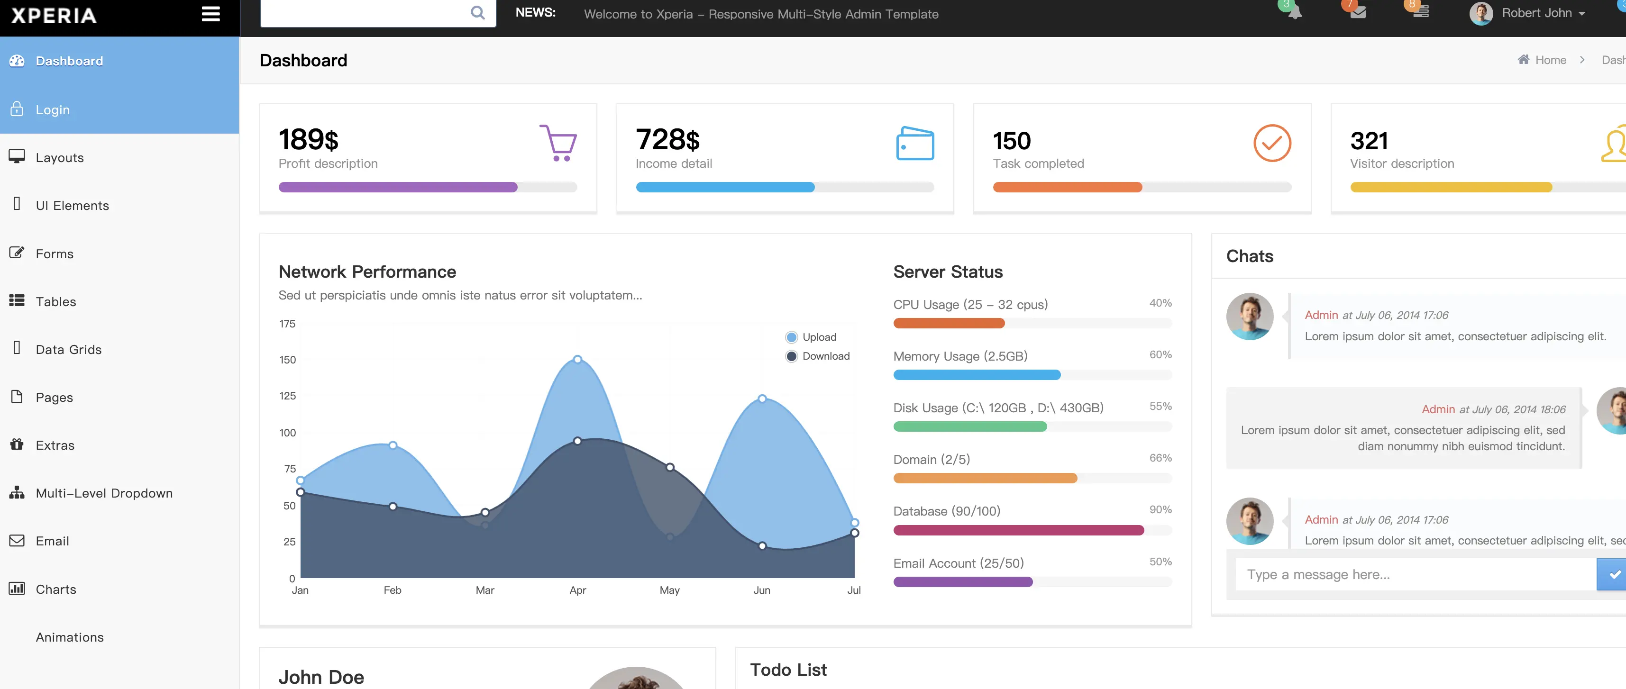Click the Home breadcrumb link

click(x=1550, y=60)
